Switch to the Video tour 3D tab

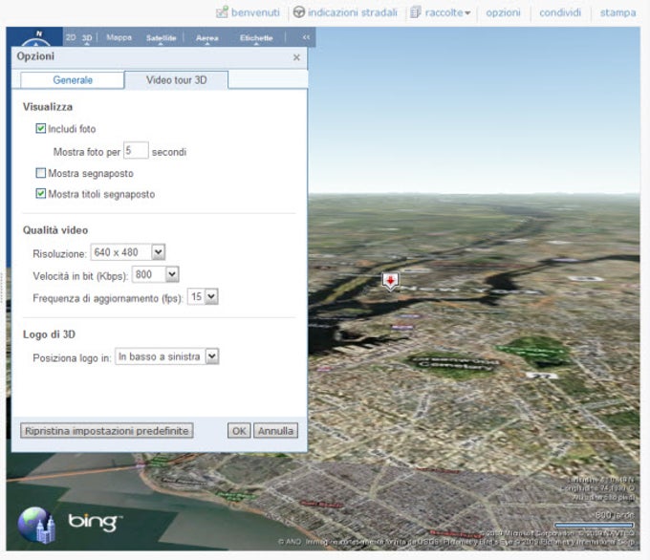(x=176, y=80)
